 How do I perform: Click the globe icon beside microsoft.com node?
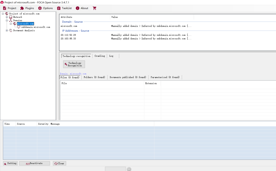(x=15, y=24)
